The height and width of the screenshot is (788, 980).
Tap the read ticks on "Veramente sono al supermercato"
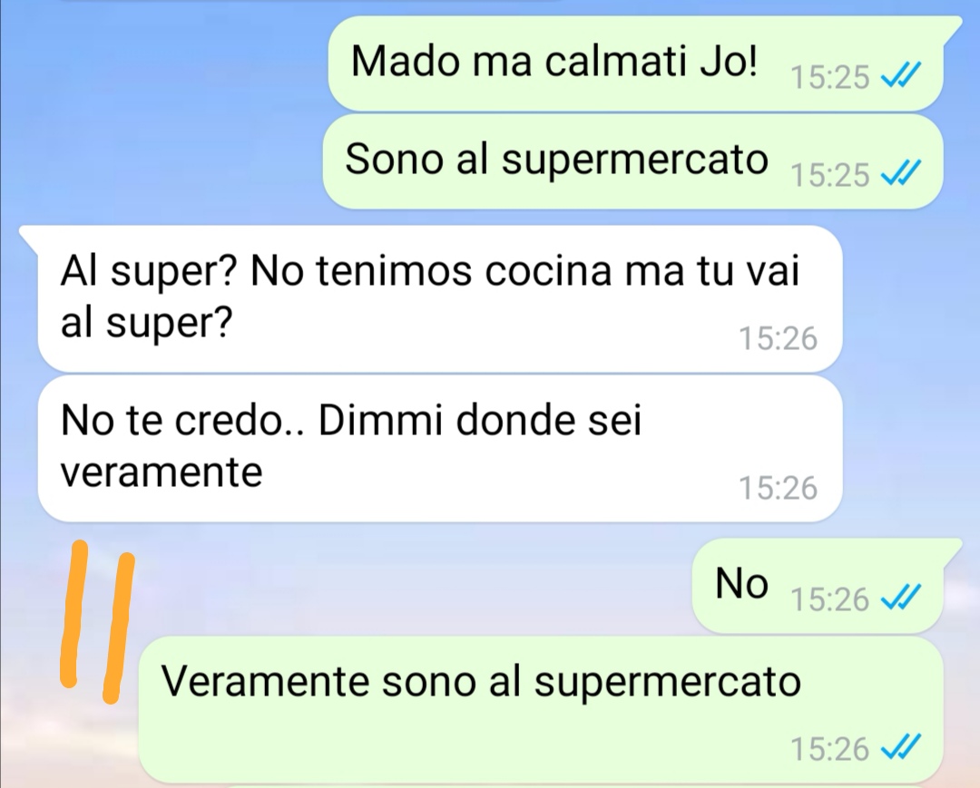[x=900, y=747]
